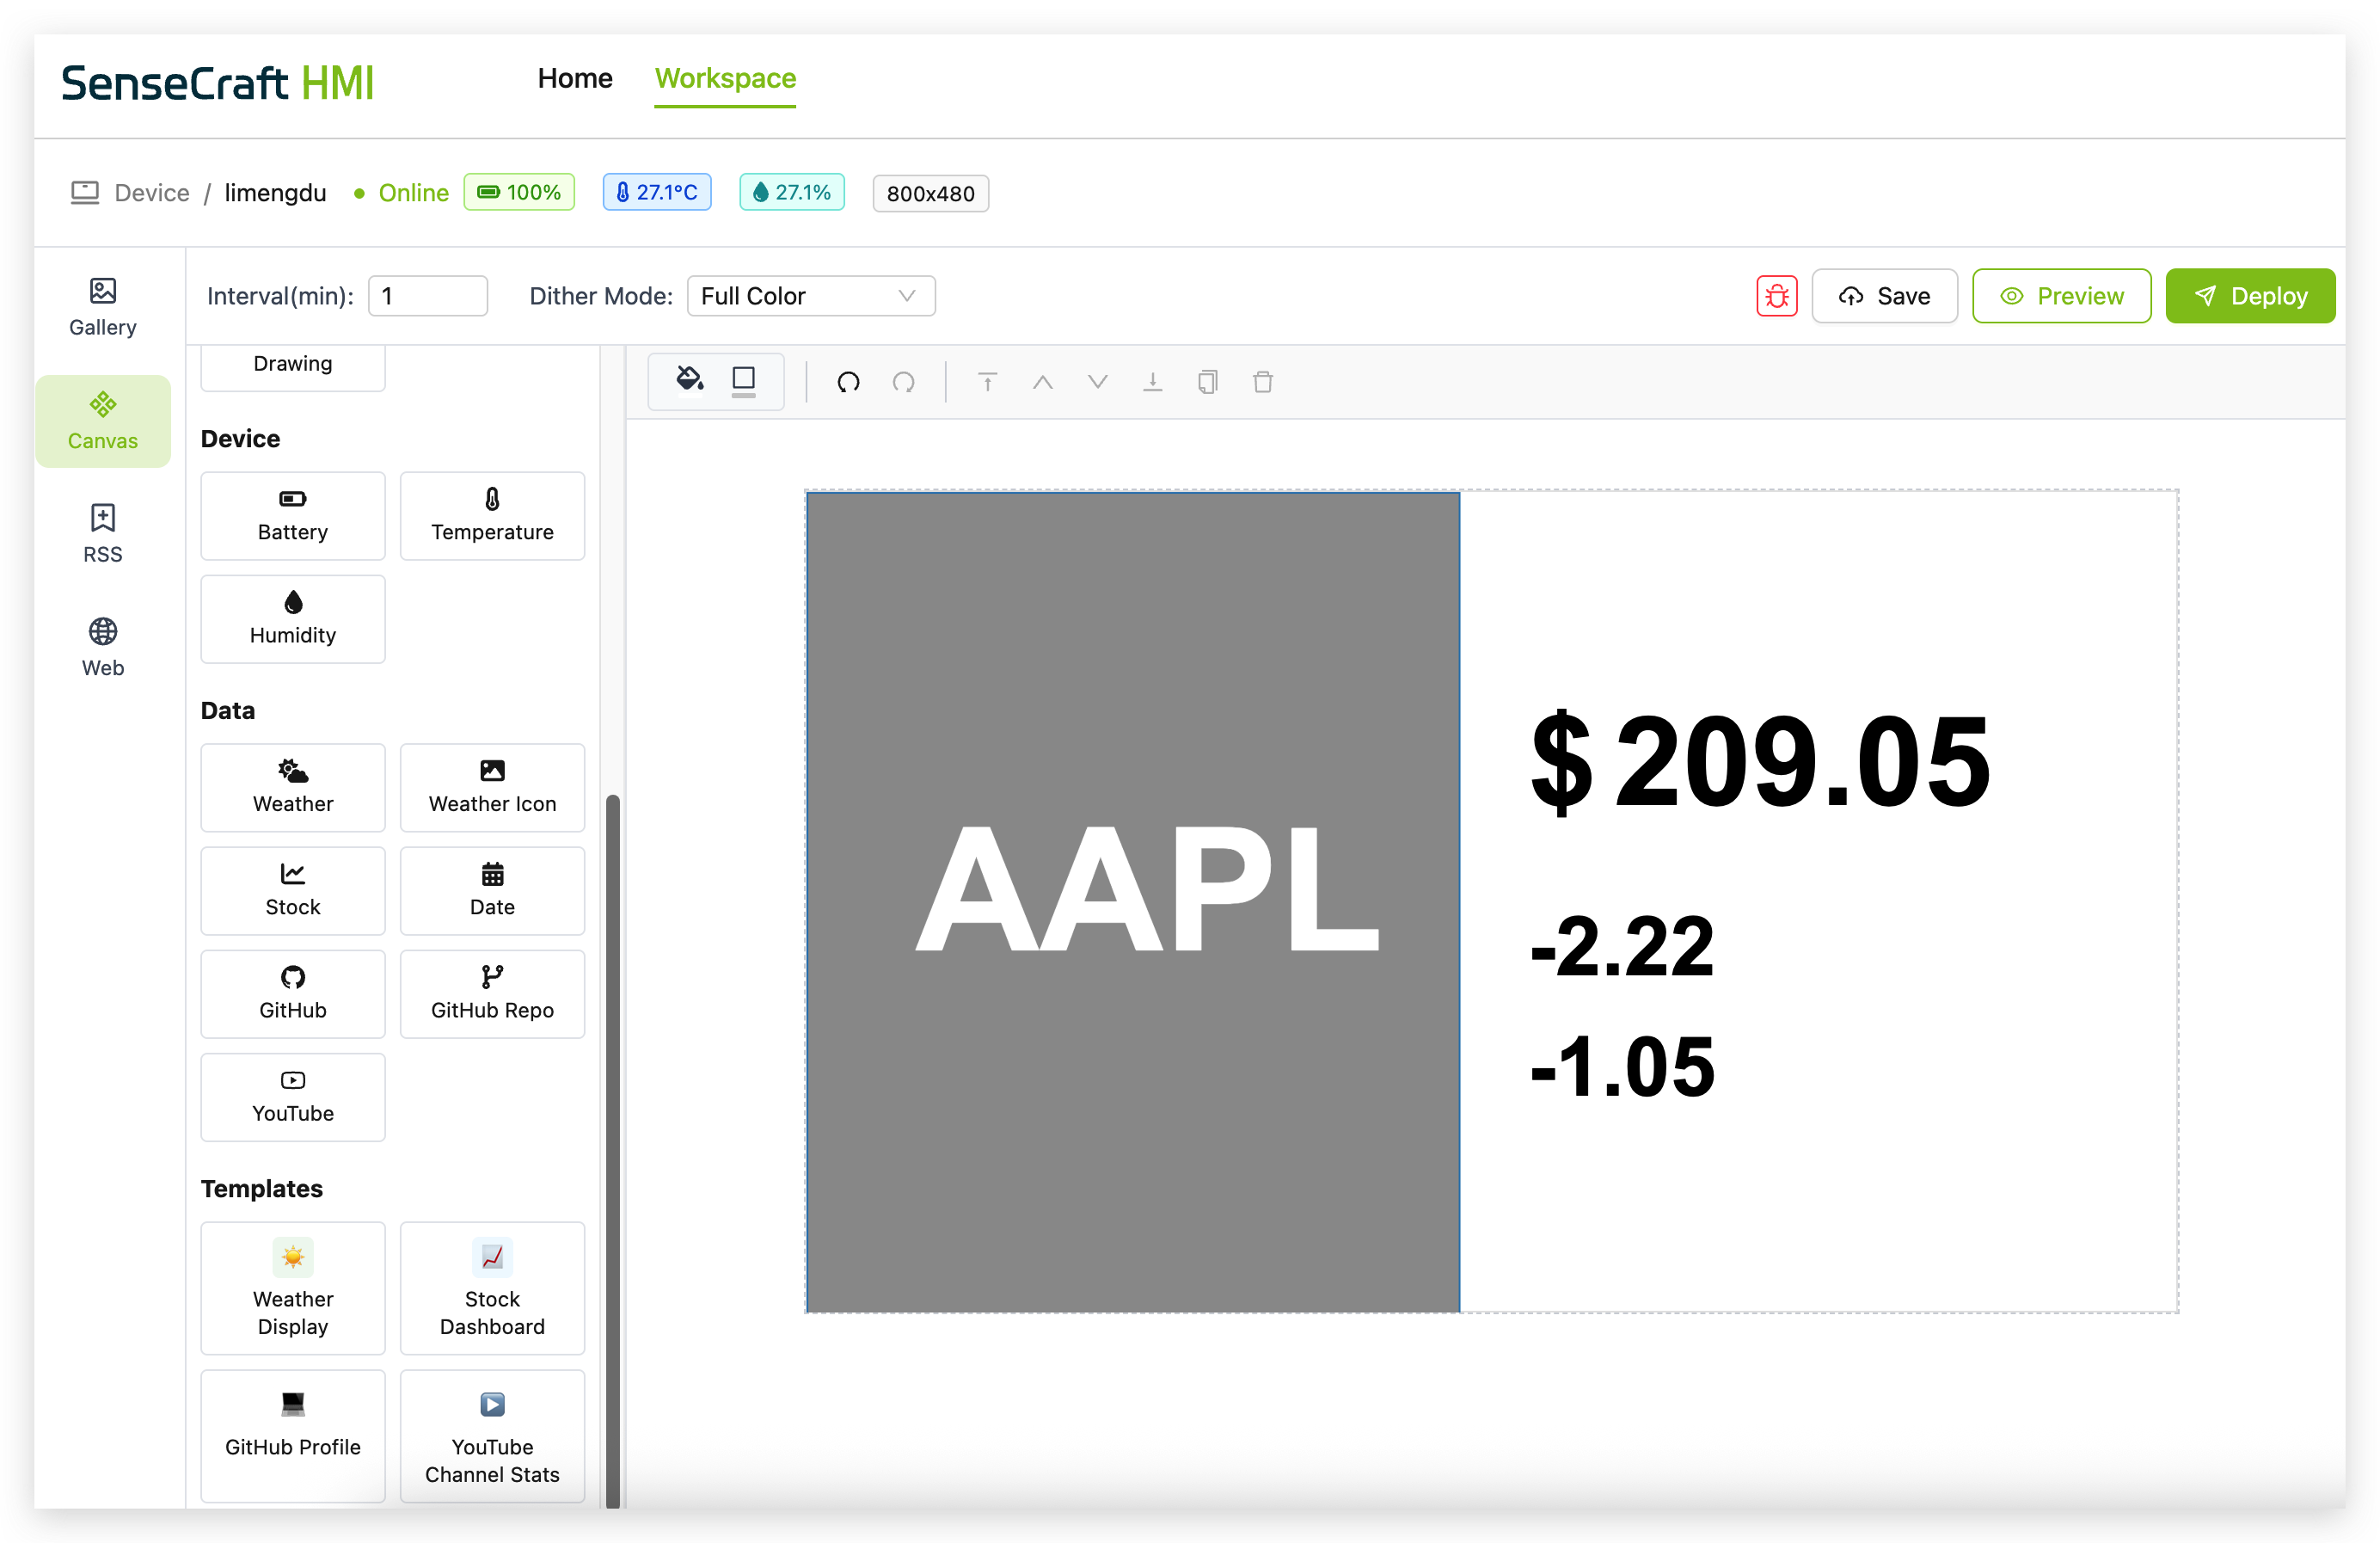The width and height of the screenshot is (2380, 1543).
Task: Click the Preview button
Action: (x=2061, y=296)
